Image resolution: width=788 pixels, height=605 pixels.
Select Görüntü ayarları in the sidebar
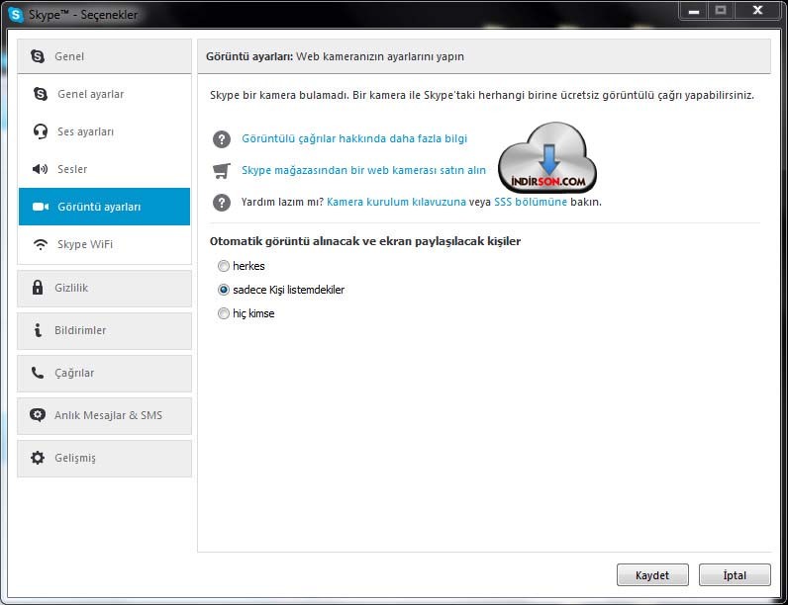coord(105,207)
